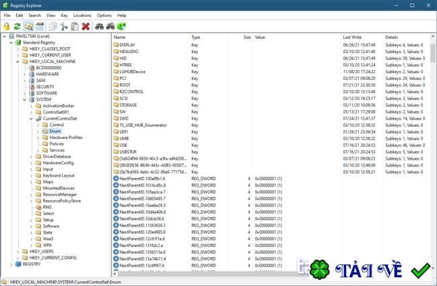Viewport: 437px width, 286px height.
Task: Click the DWORD value icon of NextParentID.1356515a.8
Action: [x=116, y=252]
